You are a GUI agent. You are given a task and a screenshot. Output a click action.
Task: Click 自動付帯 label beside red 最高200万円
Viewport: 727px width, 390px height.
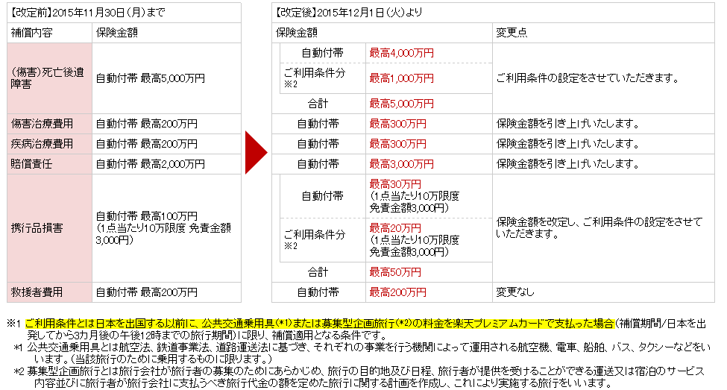(x=318, y=292)
